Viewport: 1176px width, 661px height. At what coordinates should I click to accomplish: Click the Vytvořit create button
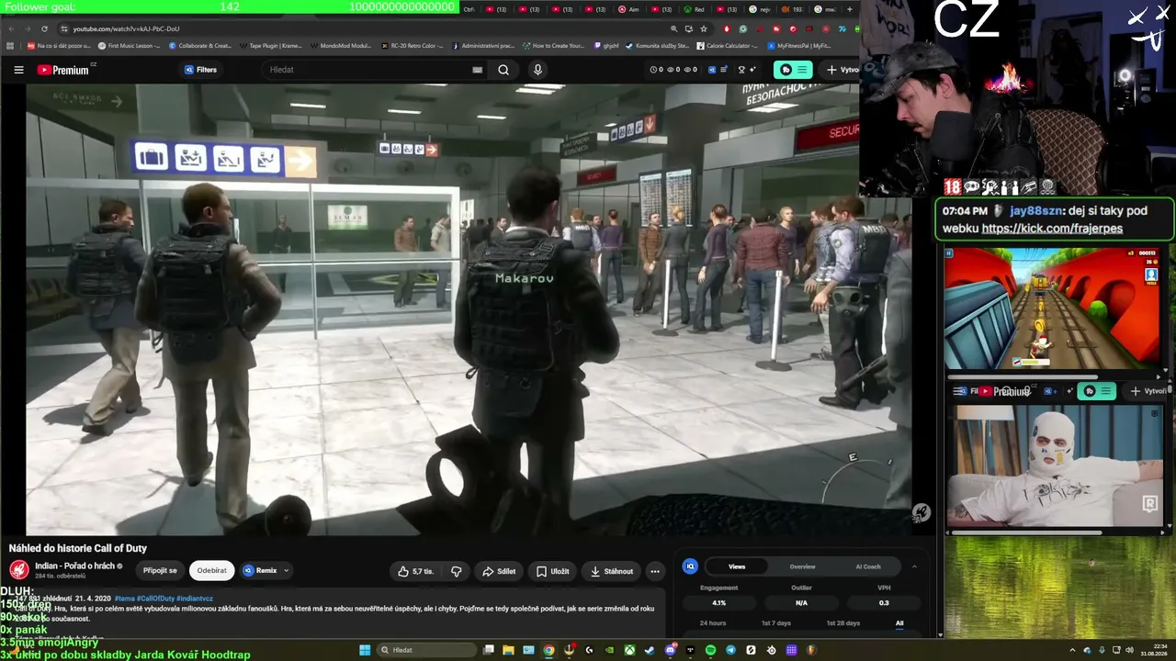coord(842,70)
